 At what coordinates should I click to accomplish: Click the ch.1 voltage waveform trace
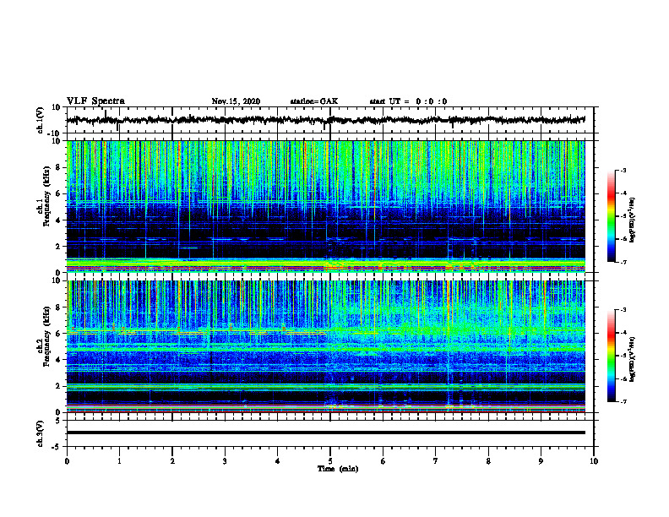[325, 120]
